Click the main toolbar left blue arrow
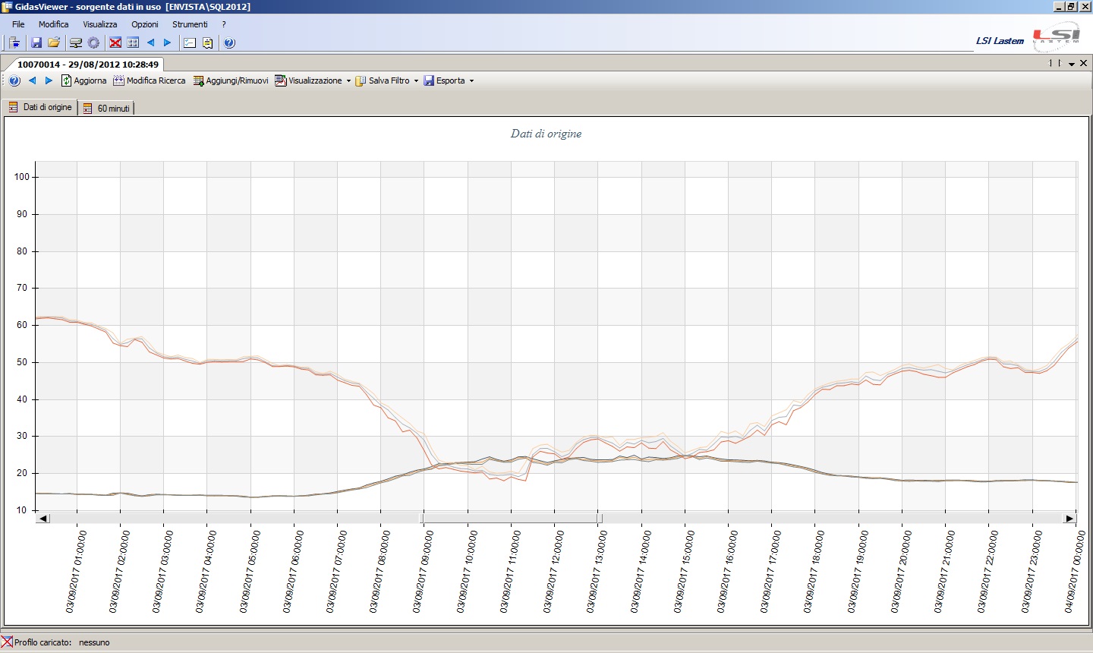1093x653 pixels. 150,43
